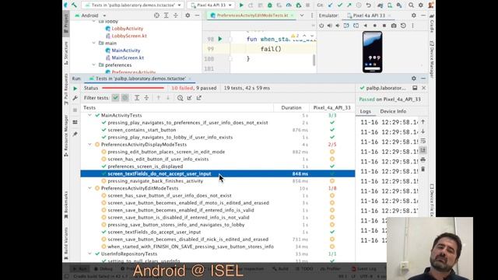Rotate emulator left
The height and width of the screenshot is (280, 498).
pos(346,26)
